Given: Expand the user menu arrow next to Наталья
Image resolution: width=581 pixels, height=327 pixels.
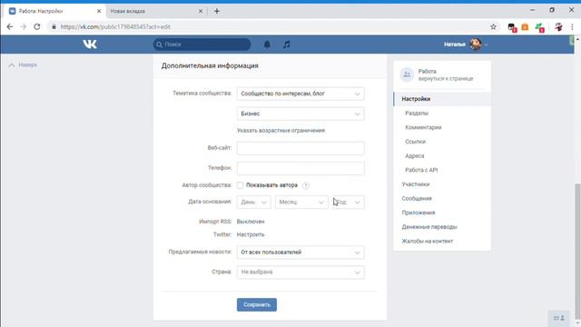Looking at the screenshot, I should (x=487, y=45).
